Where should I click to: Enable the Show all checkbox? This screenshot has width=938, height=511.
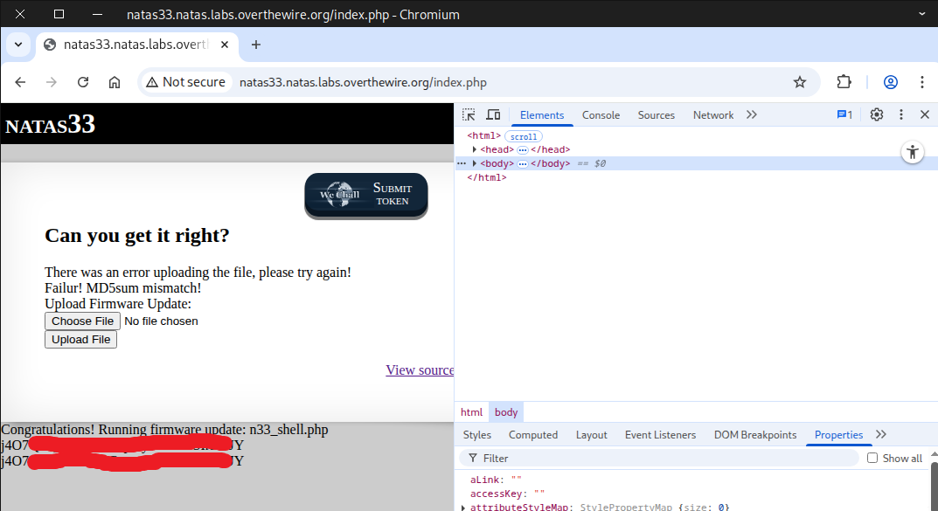pos(872,458)
